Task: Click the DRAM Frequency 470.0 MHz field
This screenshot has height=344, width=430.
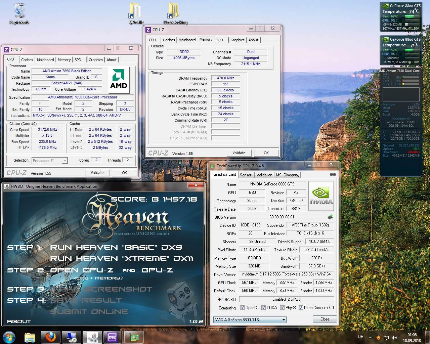Action: 225,78
